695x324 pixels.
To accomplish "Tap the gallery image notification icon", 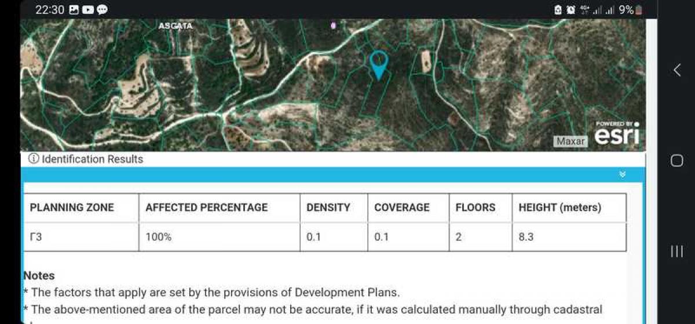I will (74, 10).
